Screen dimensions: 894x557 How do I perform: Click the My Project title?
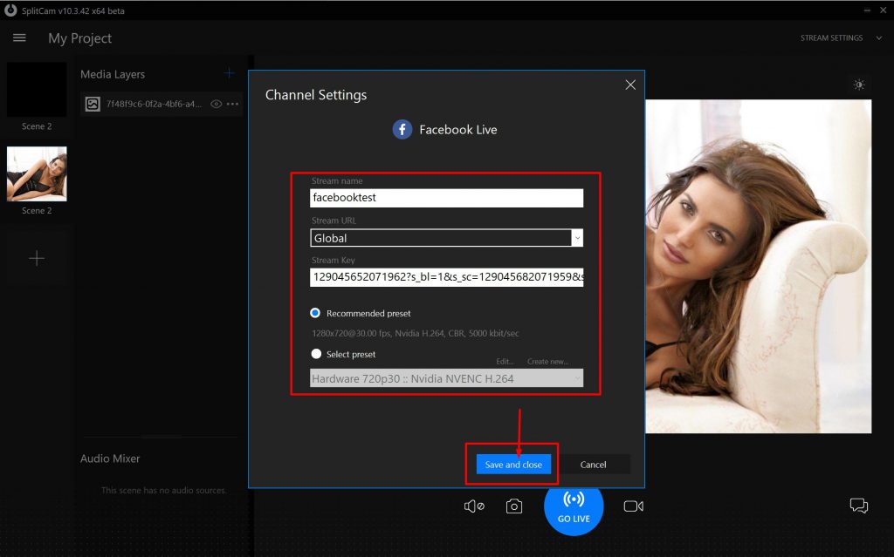click(79, 38)
